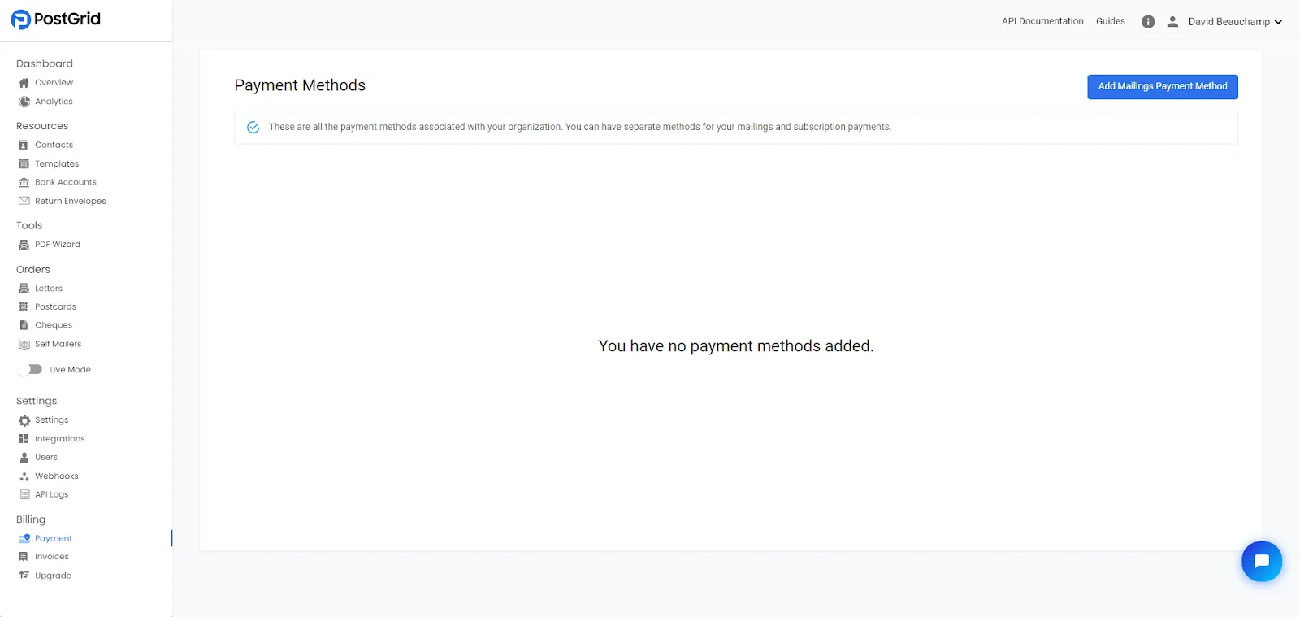Click the Upgrade icon
Screen dimensions: 1300x617
point(24,576)
